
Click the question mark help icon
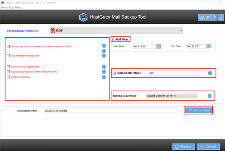tap(214, 18)
